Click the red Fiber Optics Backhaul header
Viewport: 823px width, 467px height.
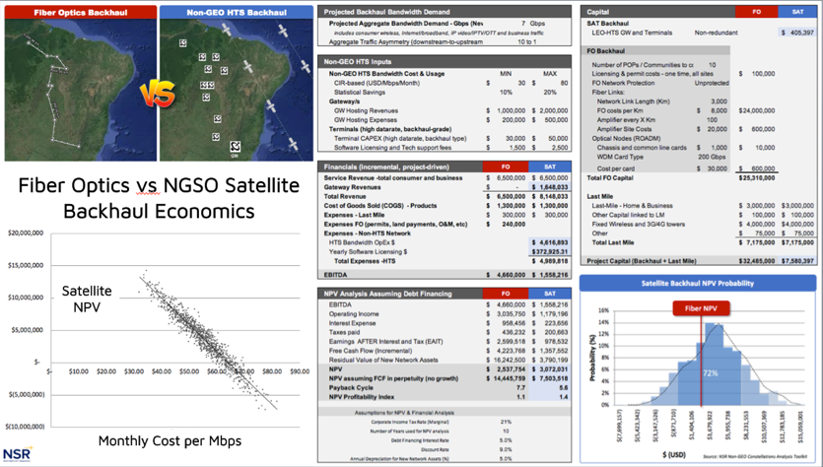click(81, 12)
